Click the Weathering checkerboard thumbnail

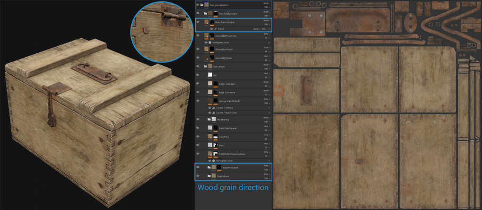pyautogui.click(x=214, y=119)
